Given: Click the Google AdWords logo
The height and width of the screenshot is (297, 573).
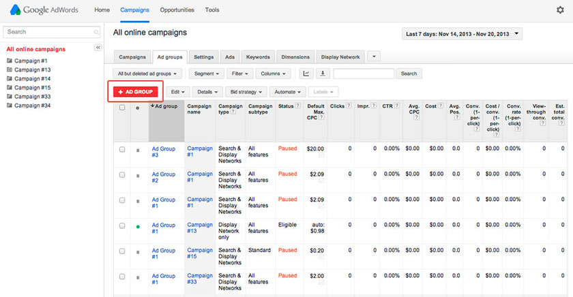Looking at the screenshot, I should (46, 10).
